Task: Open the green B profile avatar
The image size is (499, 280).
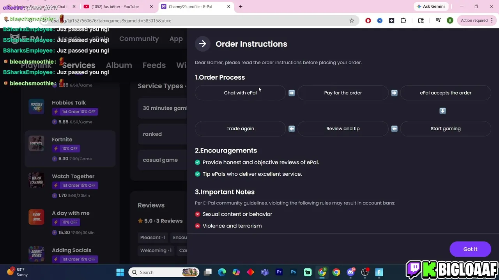Action: [x=450, y=21]
